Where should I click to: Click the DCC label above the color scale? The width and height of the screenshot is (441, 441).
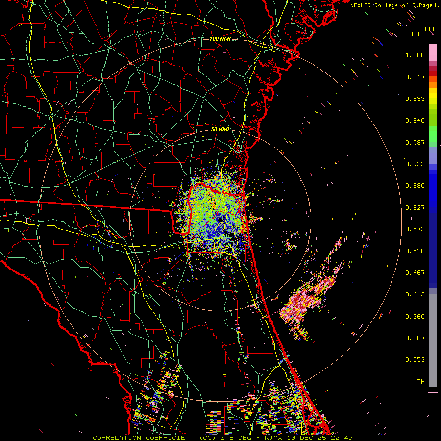430,29
